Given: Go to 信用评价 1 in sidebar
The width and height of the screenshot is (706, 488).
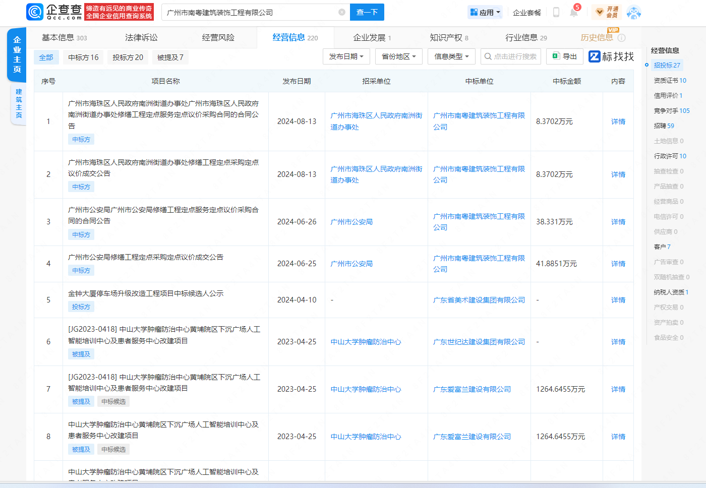Looking at the screenshot, I should (x=668, y=96).
